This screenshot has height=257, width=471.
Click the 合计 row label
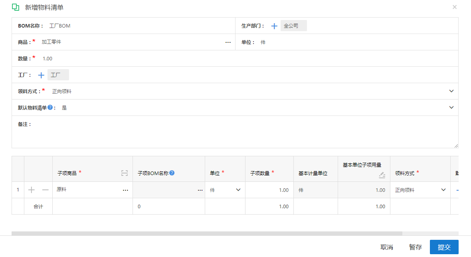click(x=38, y=207)
